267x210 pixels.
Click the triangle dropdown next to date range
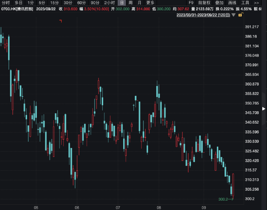[234, 15]
